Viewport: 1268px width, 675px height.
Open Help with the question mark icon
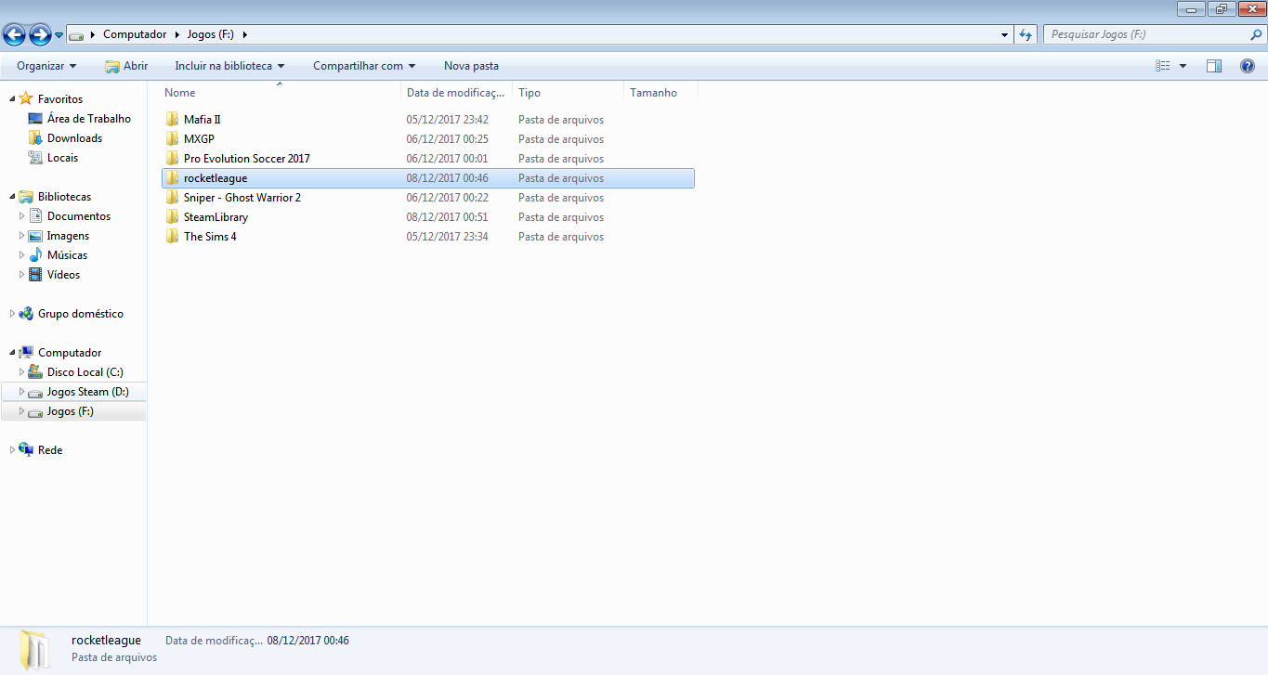pos(1248,66)
